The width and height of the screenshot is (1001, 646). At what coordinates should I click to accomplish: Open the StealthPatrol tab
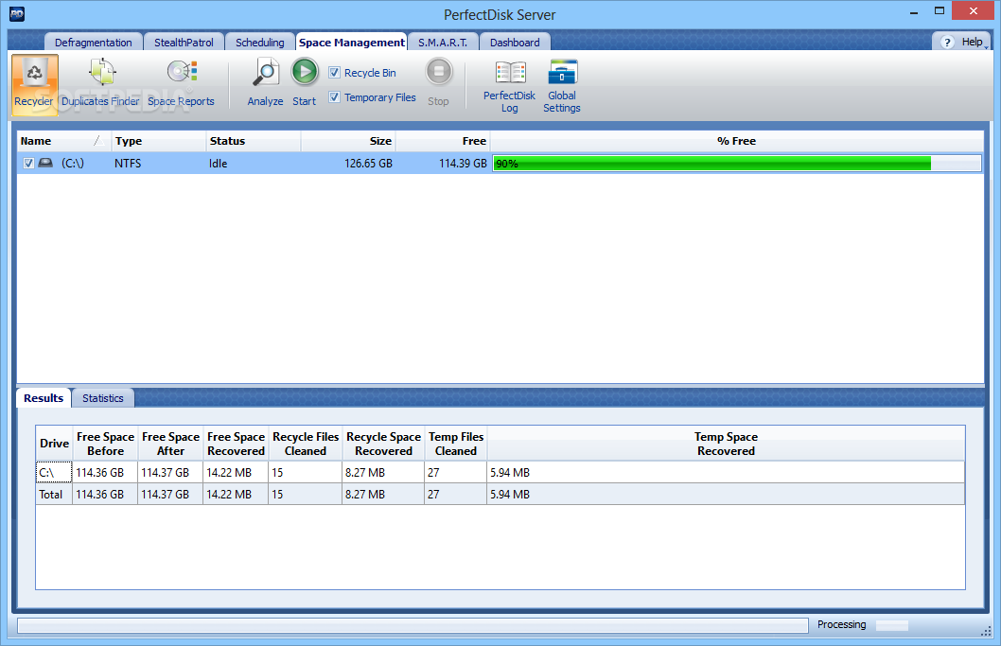pos(184,43)
